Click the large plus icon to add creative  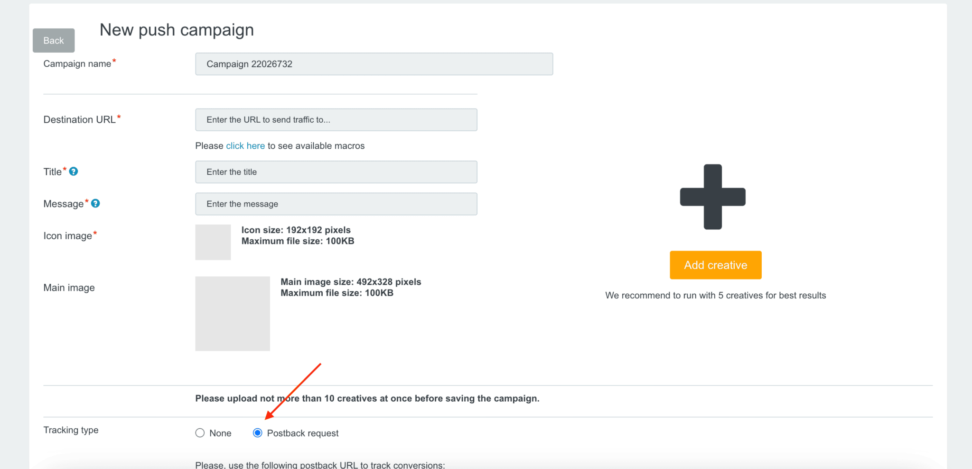click(712, 196)
